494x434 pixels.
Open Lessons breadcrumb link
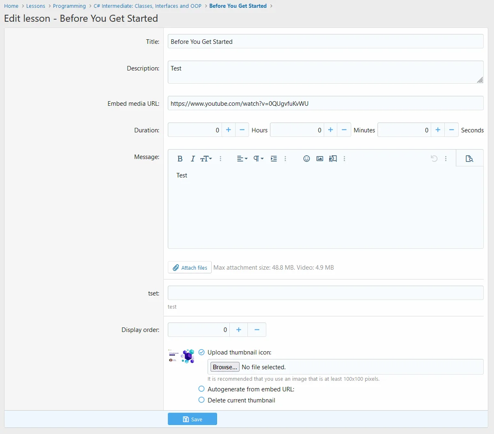pos(36,6)
